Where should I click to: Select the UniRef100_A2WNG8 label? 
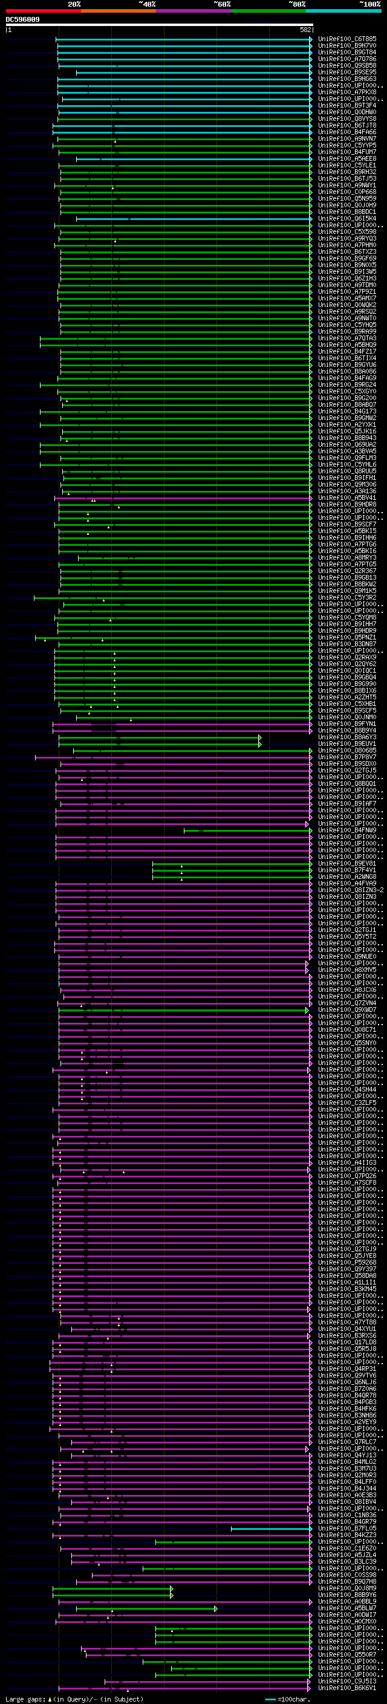click(347, 877)
